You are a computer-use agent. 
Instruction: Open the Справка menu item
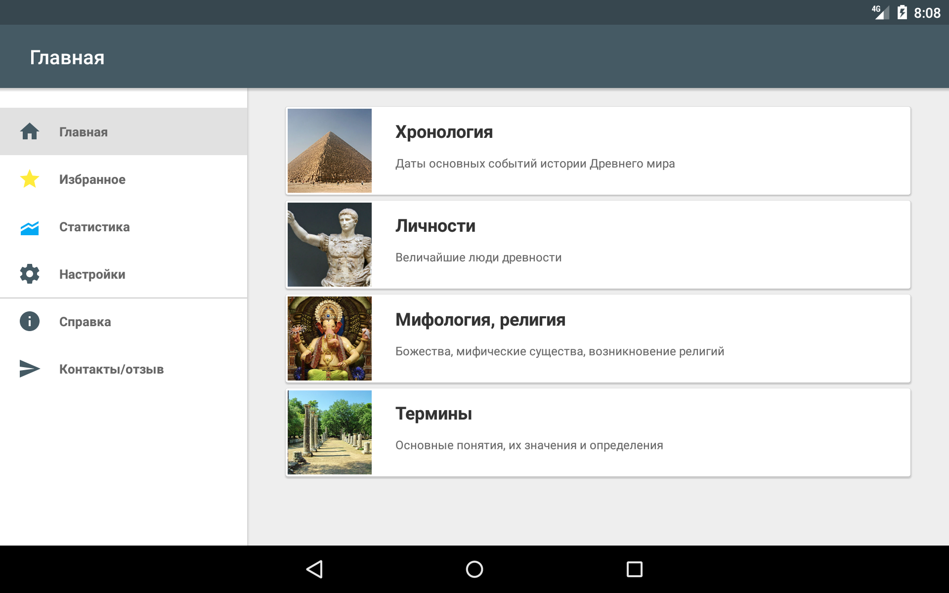124,321
